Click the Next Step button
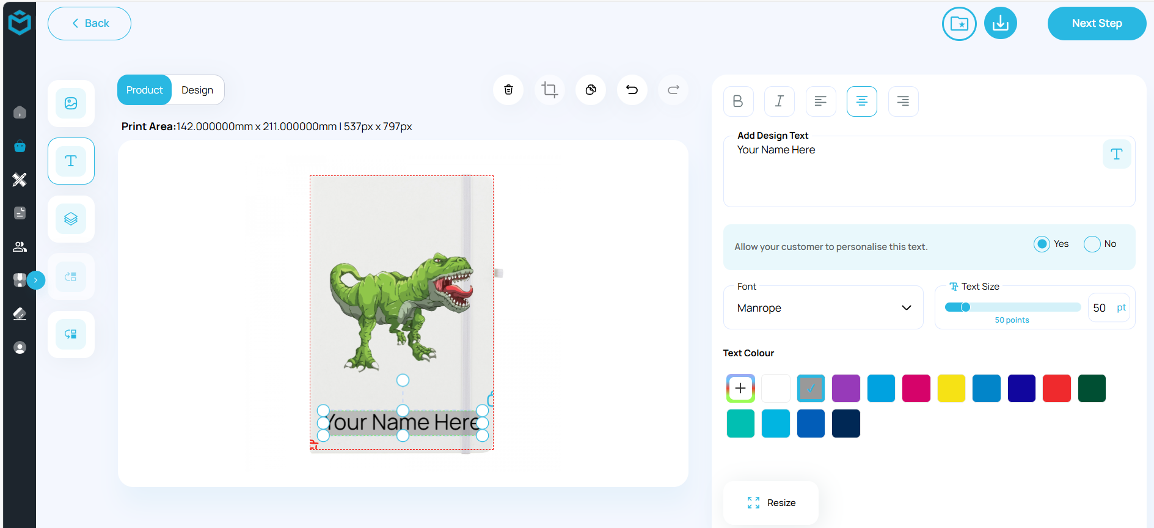Screen dimensions: 1154x528 pos(1097,24)
